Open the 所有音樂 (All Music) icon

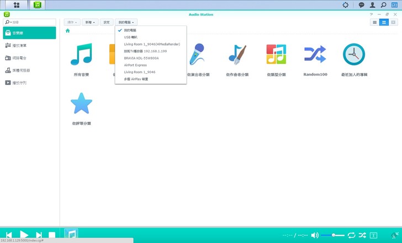pyautogui.click(x=81, y=54)
